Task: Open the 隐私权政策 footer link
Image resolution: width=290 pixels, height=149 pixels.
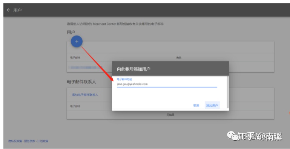Action: tap(15, 141)
